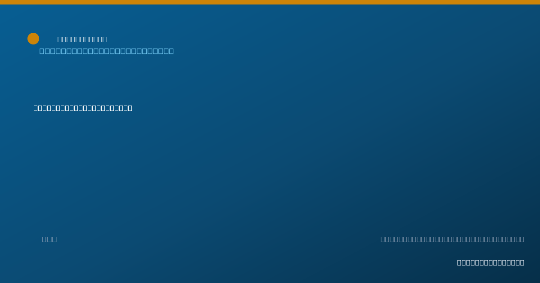Click the orange bar across the top
This screenshot has width=540, height=283.
(270, 2)
